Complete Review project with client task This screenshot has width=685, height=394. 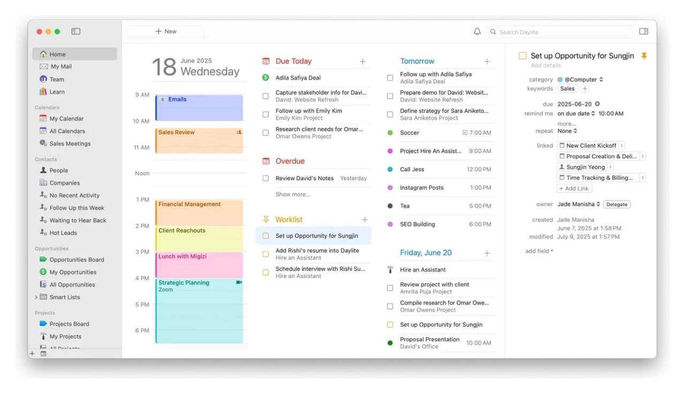(x=390, y=288)
